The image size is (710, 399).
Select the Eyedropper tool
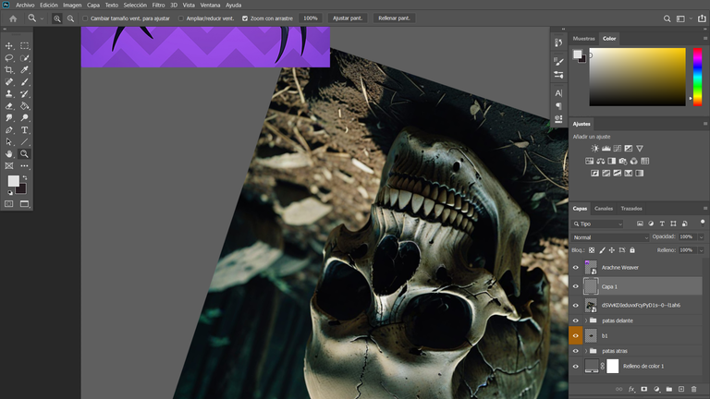(24, 69)
